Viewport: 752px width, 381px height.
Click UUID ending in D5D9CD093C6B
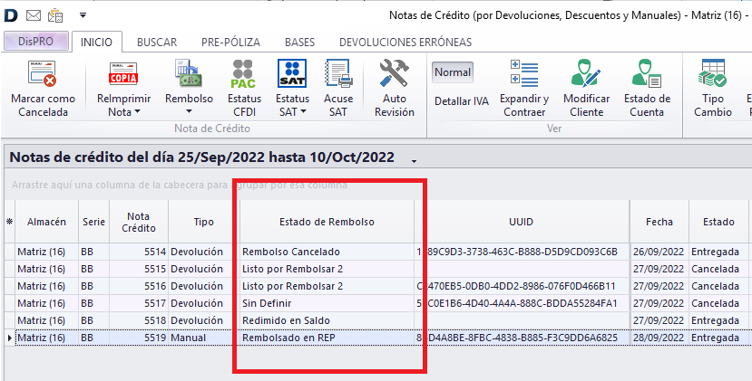[522, 252]
